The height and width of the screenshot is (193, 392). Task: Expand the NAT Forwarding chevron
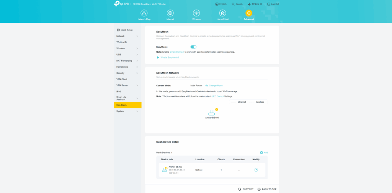point(137,61)
